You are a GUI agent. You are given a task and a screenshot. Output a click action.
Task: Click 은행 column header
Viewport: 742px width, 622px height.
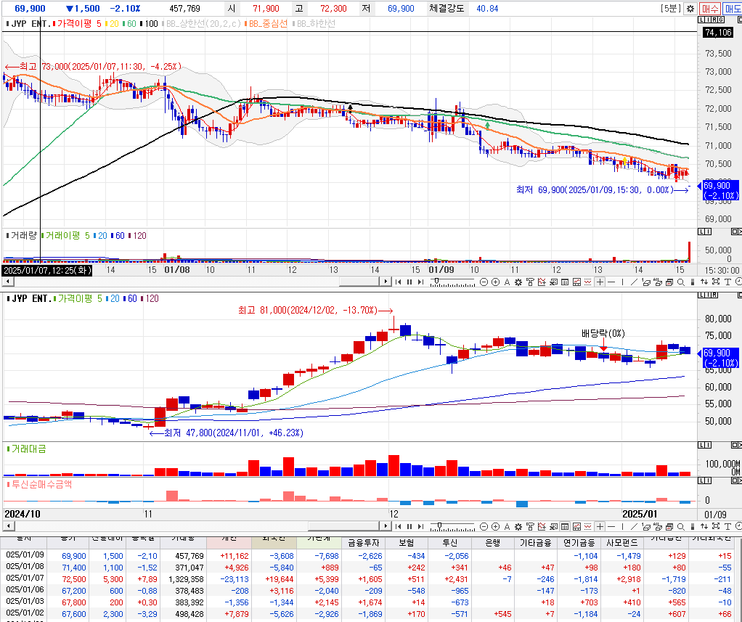tap(493, 543)
